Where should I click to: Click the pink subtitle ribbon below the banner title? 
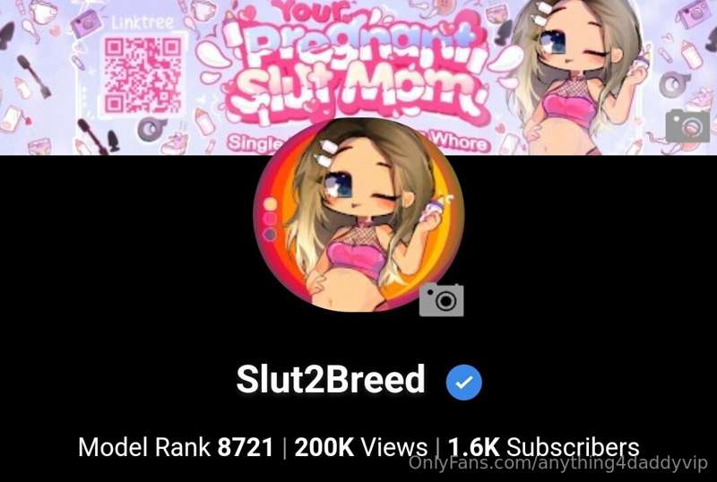[x=358, y=142]
